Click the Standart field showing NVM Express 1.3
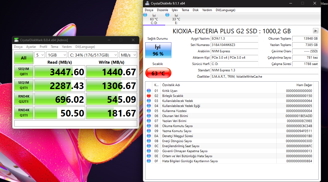 [x=264, y=70]
